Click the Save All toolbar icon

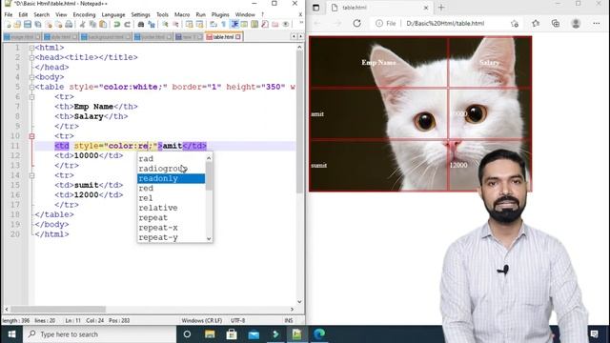click(38, 24)
